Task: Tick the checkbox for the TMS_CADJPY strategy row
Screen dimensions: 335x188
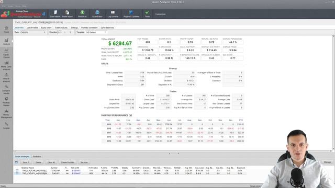Action: pos(17,173)
